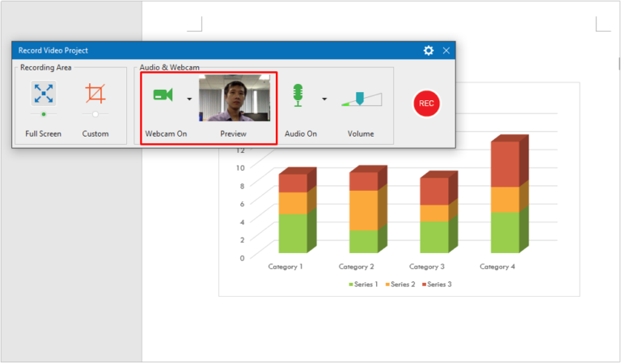Viewport: 621px width, 363px height.
Task: Select the Category 1 stacked bar in chart
Action: [297, 210]
